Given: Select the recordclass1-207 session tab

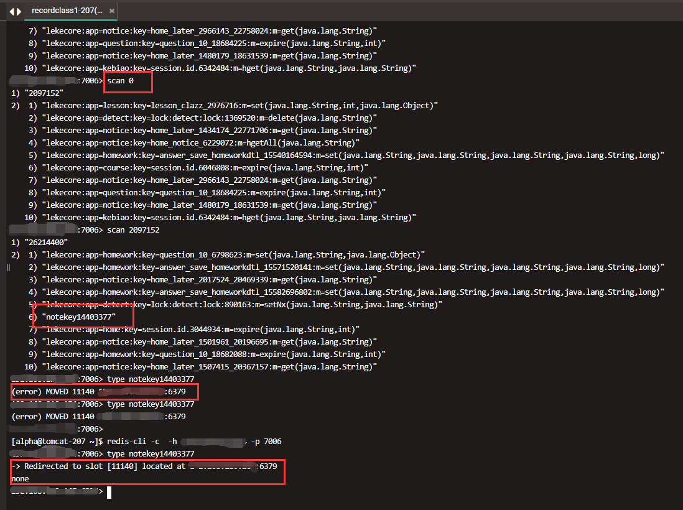Looking at the screenshot, I should (65, 11).
